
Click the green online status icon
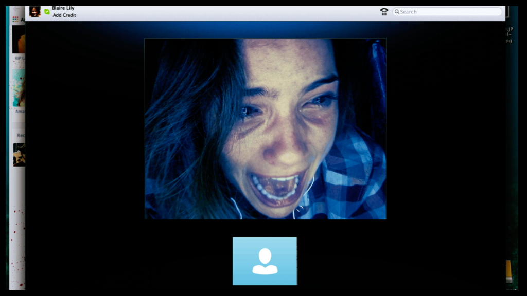pos(47,12)
